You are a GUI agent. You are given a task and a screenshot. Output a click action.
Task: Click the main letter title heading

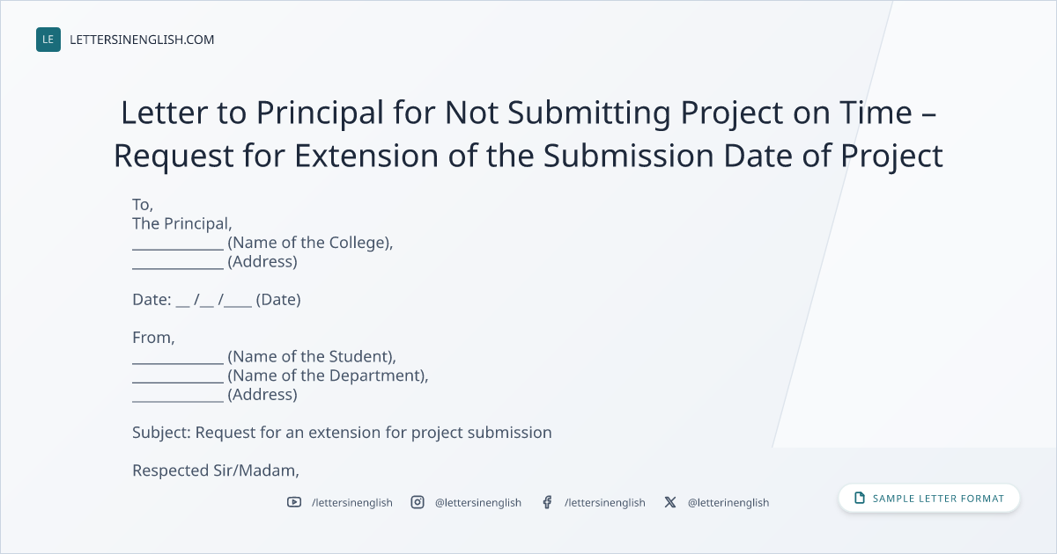pos(528,134)
